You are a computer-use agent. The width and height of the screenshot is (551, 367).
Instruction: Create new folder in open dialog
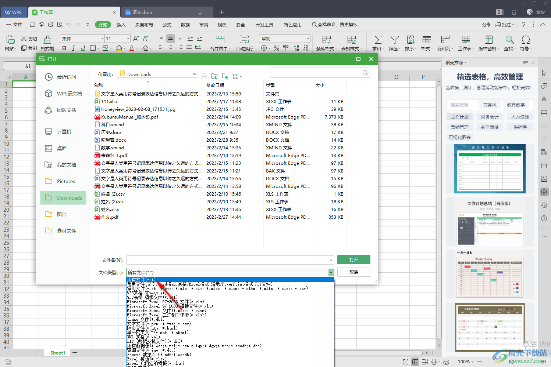tap(225, 76)
